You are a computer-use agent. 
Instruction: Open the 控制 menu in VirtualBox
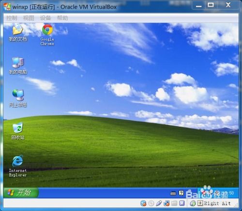[12, 18]
